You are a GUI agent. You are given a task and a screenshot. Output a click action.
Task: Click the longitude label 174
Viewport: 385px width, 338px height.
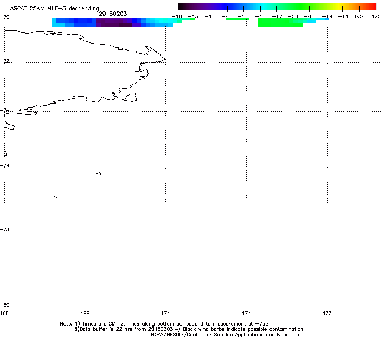[x=246, y=313]
